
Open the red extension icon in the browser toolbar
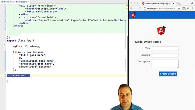coord(184,9)
